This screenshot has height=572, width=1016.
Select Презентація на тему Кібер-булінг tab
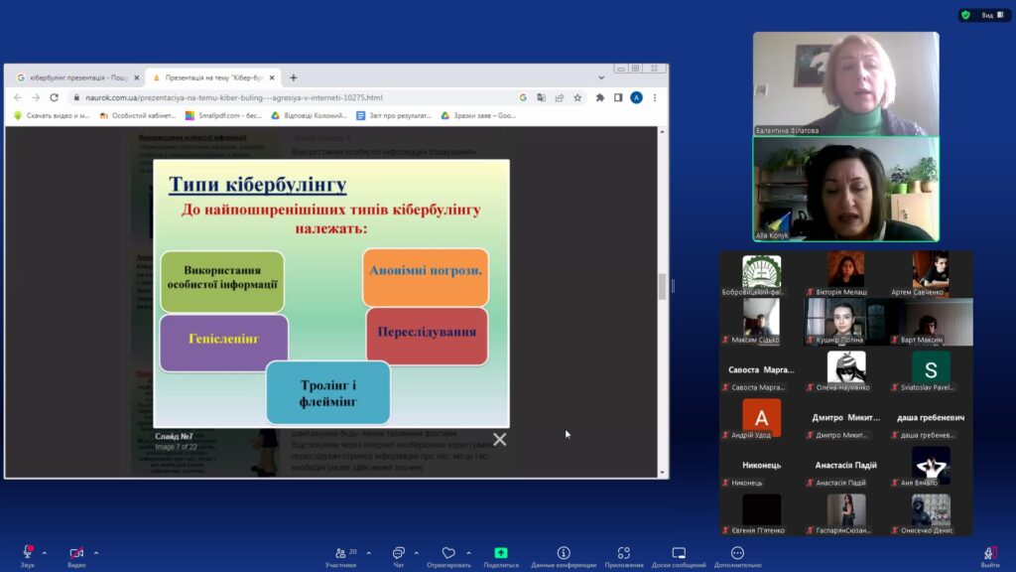point(212,77)
